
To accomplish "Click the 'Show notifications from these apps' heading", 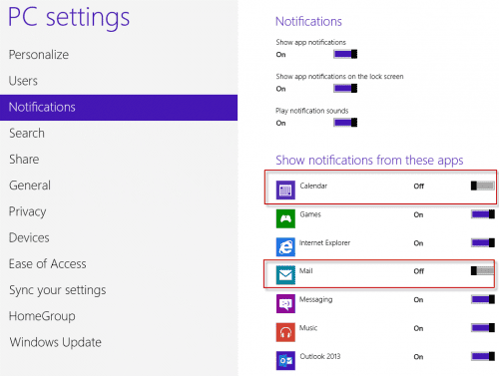I will point(369,161).
